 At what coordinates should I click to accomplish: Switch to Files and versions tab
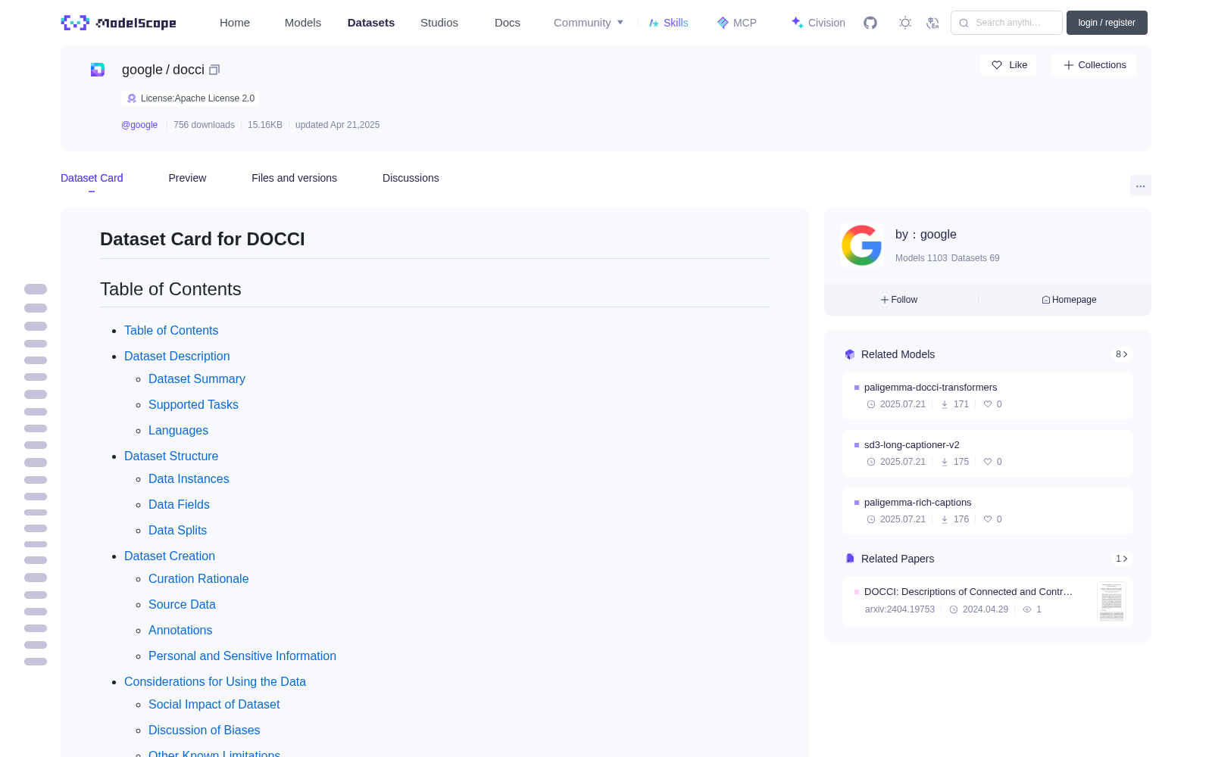point(294,178)
